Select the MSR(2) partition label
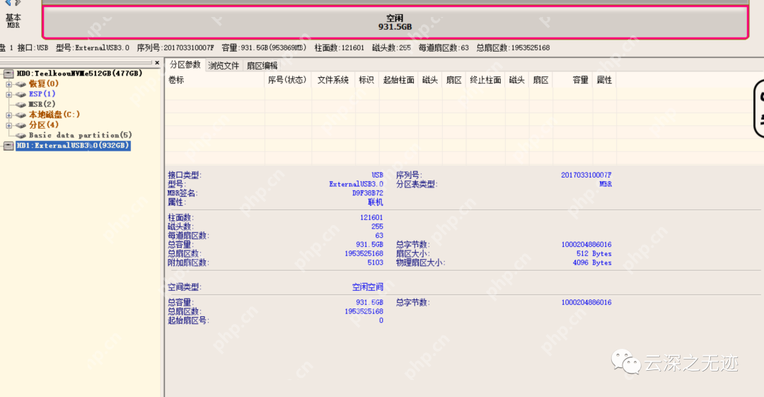The image size is (764, 397). (x=42, y=104)
